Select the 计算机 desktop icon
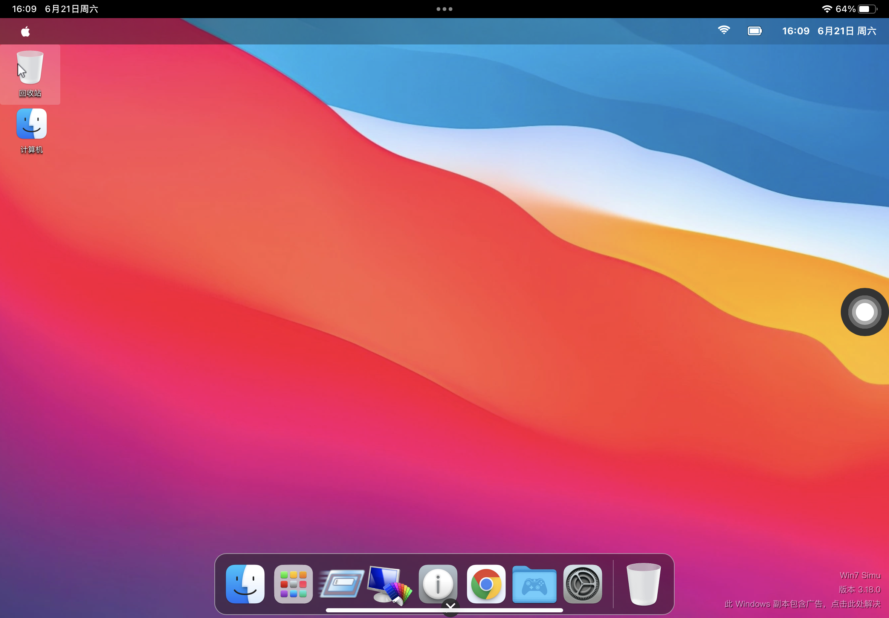 click(x=31, y=131)
